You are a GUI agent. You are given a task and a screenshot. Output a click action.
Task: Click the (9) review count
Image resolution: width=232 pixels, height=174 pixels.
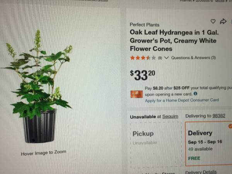[160, 58]
